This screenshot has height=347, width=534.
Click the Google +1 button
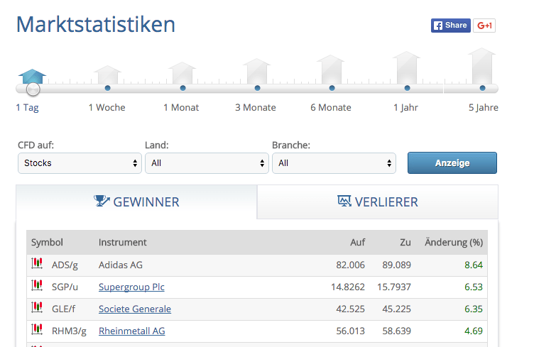pos(484,26)
